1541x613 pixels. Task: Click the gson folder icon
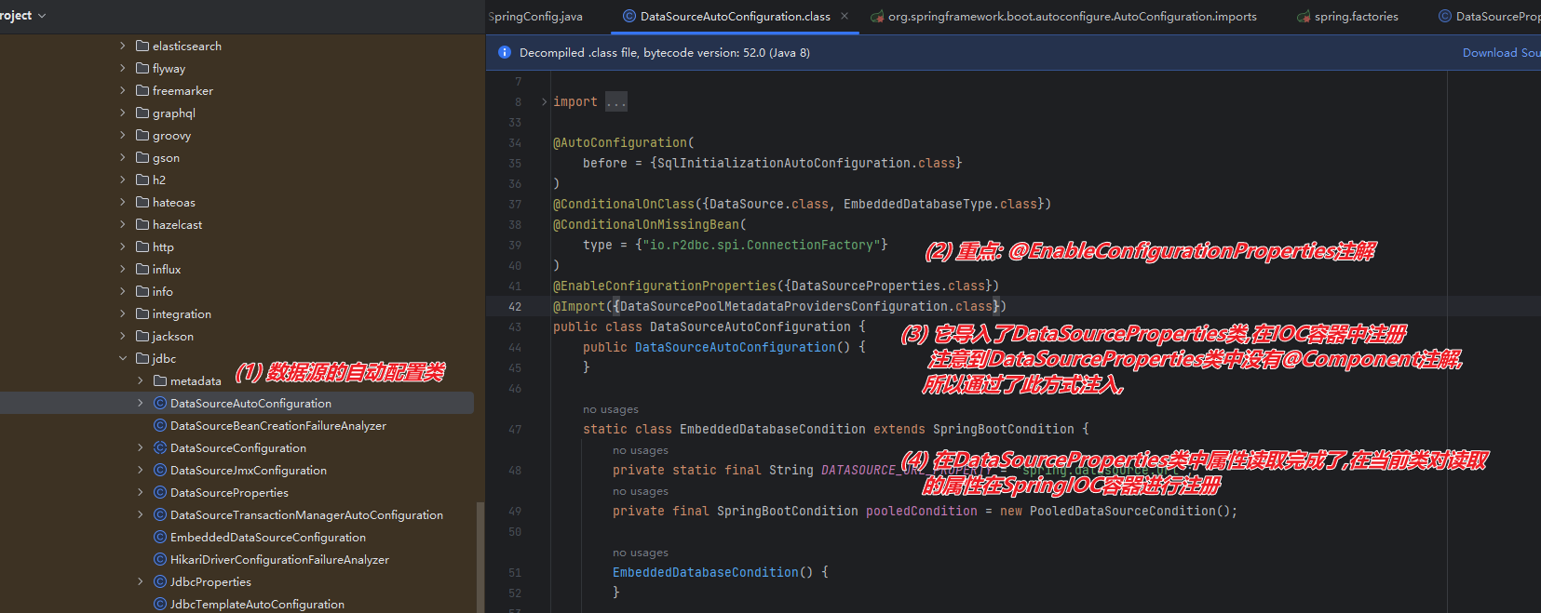[142, 157]
